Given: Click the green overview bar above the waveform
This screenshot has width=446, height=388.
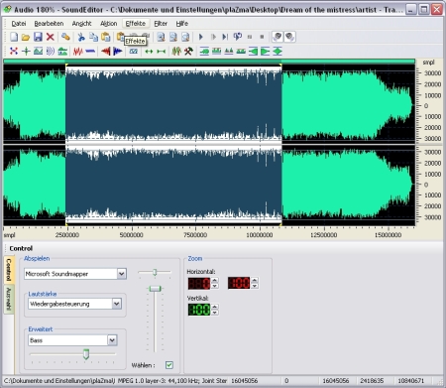Looking at the screenshot, I should click(x=209, y=61).
